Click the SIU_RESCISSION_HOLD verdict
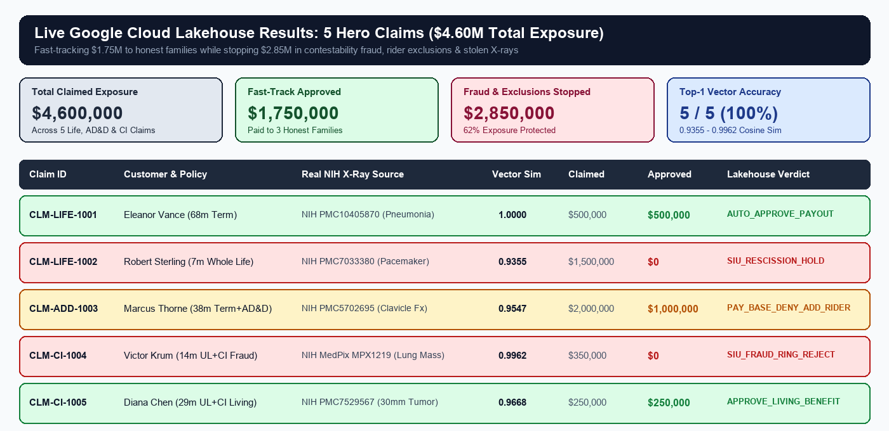 (776, 261)
